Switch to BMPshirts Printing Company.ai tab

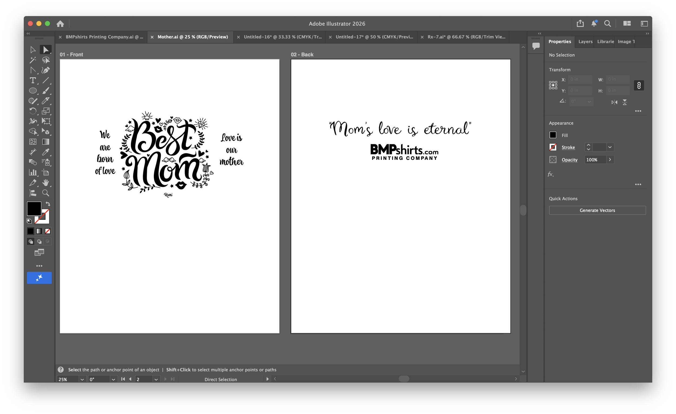click(x=104, y=37)
